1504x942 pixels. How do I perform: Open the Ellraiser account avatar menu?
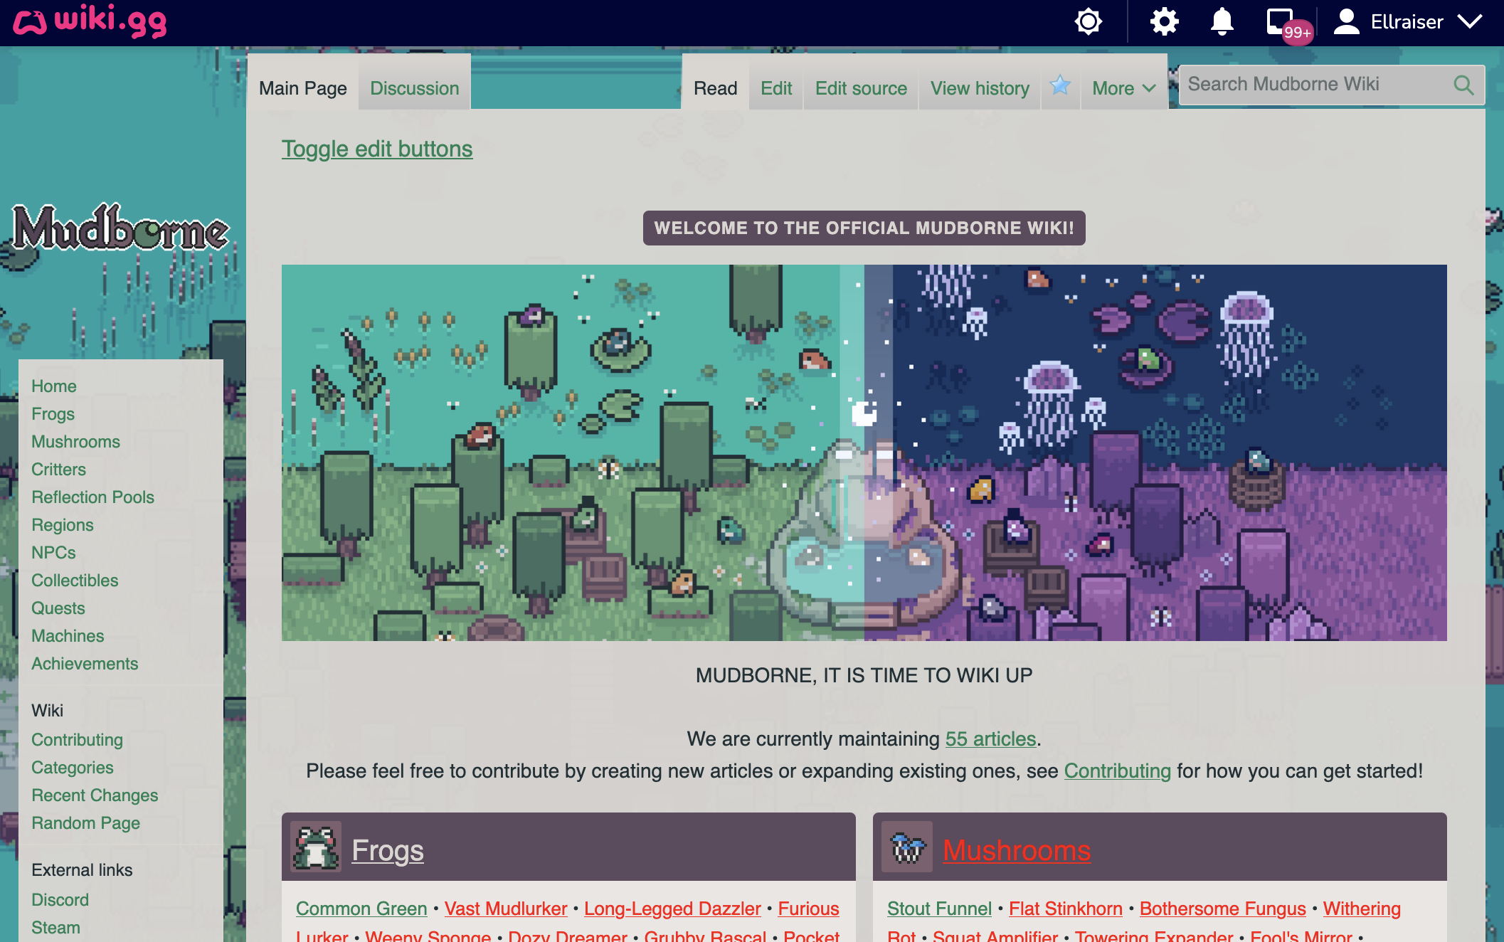coord(1346,21)
